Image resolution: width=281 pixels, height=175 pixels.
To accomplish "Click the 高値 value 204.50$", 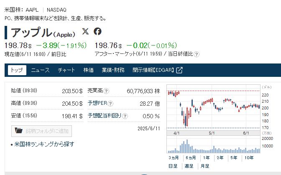I will [x=72, y=104].
